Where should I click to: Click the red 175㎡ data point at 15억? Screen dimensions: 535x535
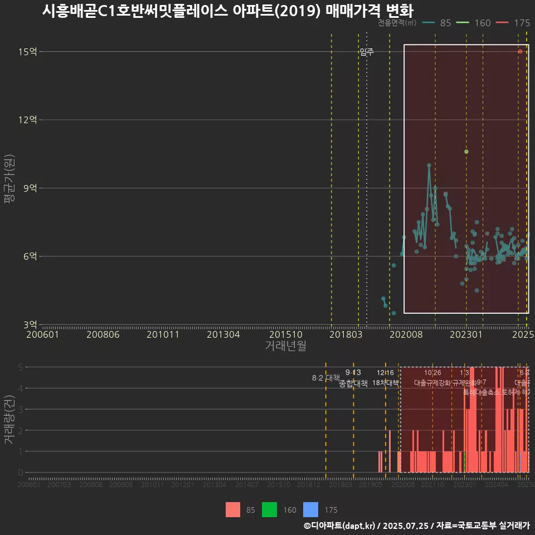(x=520, y=51)
